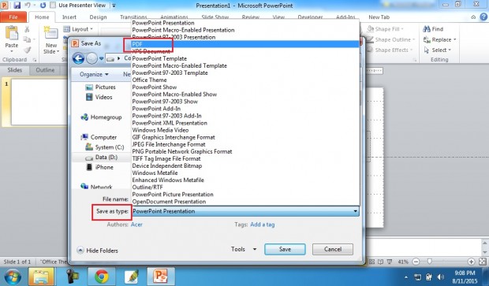489x286 pixels.
Task: Click the Save icon in Quick Access Toolbar
Action: (x=17, y=5)
